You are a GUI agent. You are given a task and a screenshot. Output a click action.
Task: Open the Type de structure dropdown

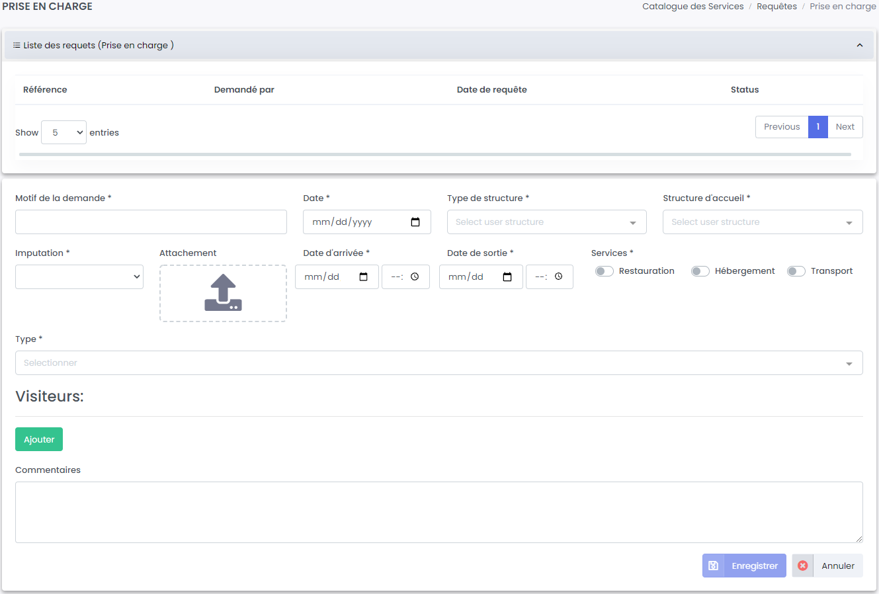(546, 222)
